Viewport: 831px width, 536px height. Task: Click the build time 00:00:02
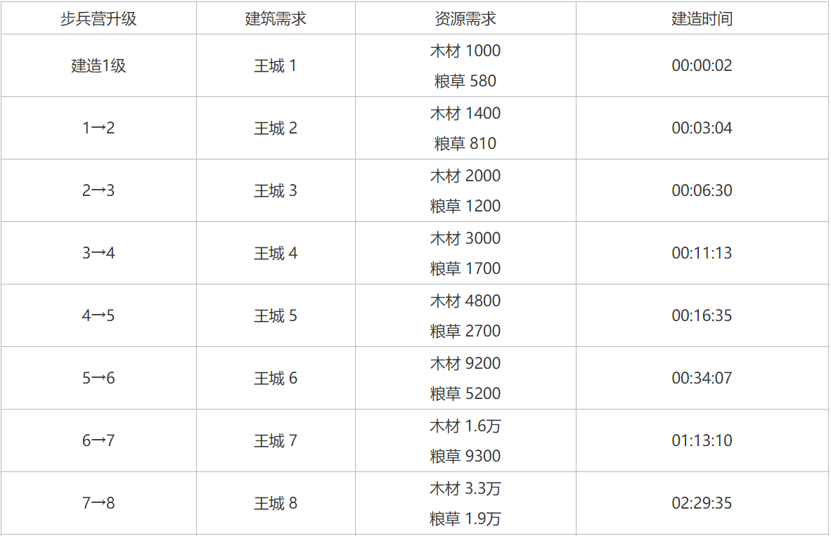[x=702, y=66]
